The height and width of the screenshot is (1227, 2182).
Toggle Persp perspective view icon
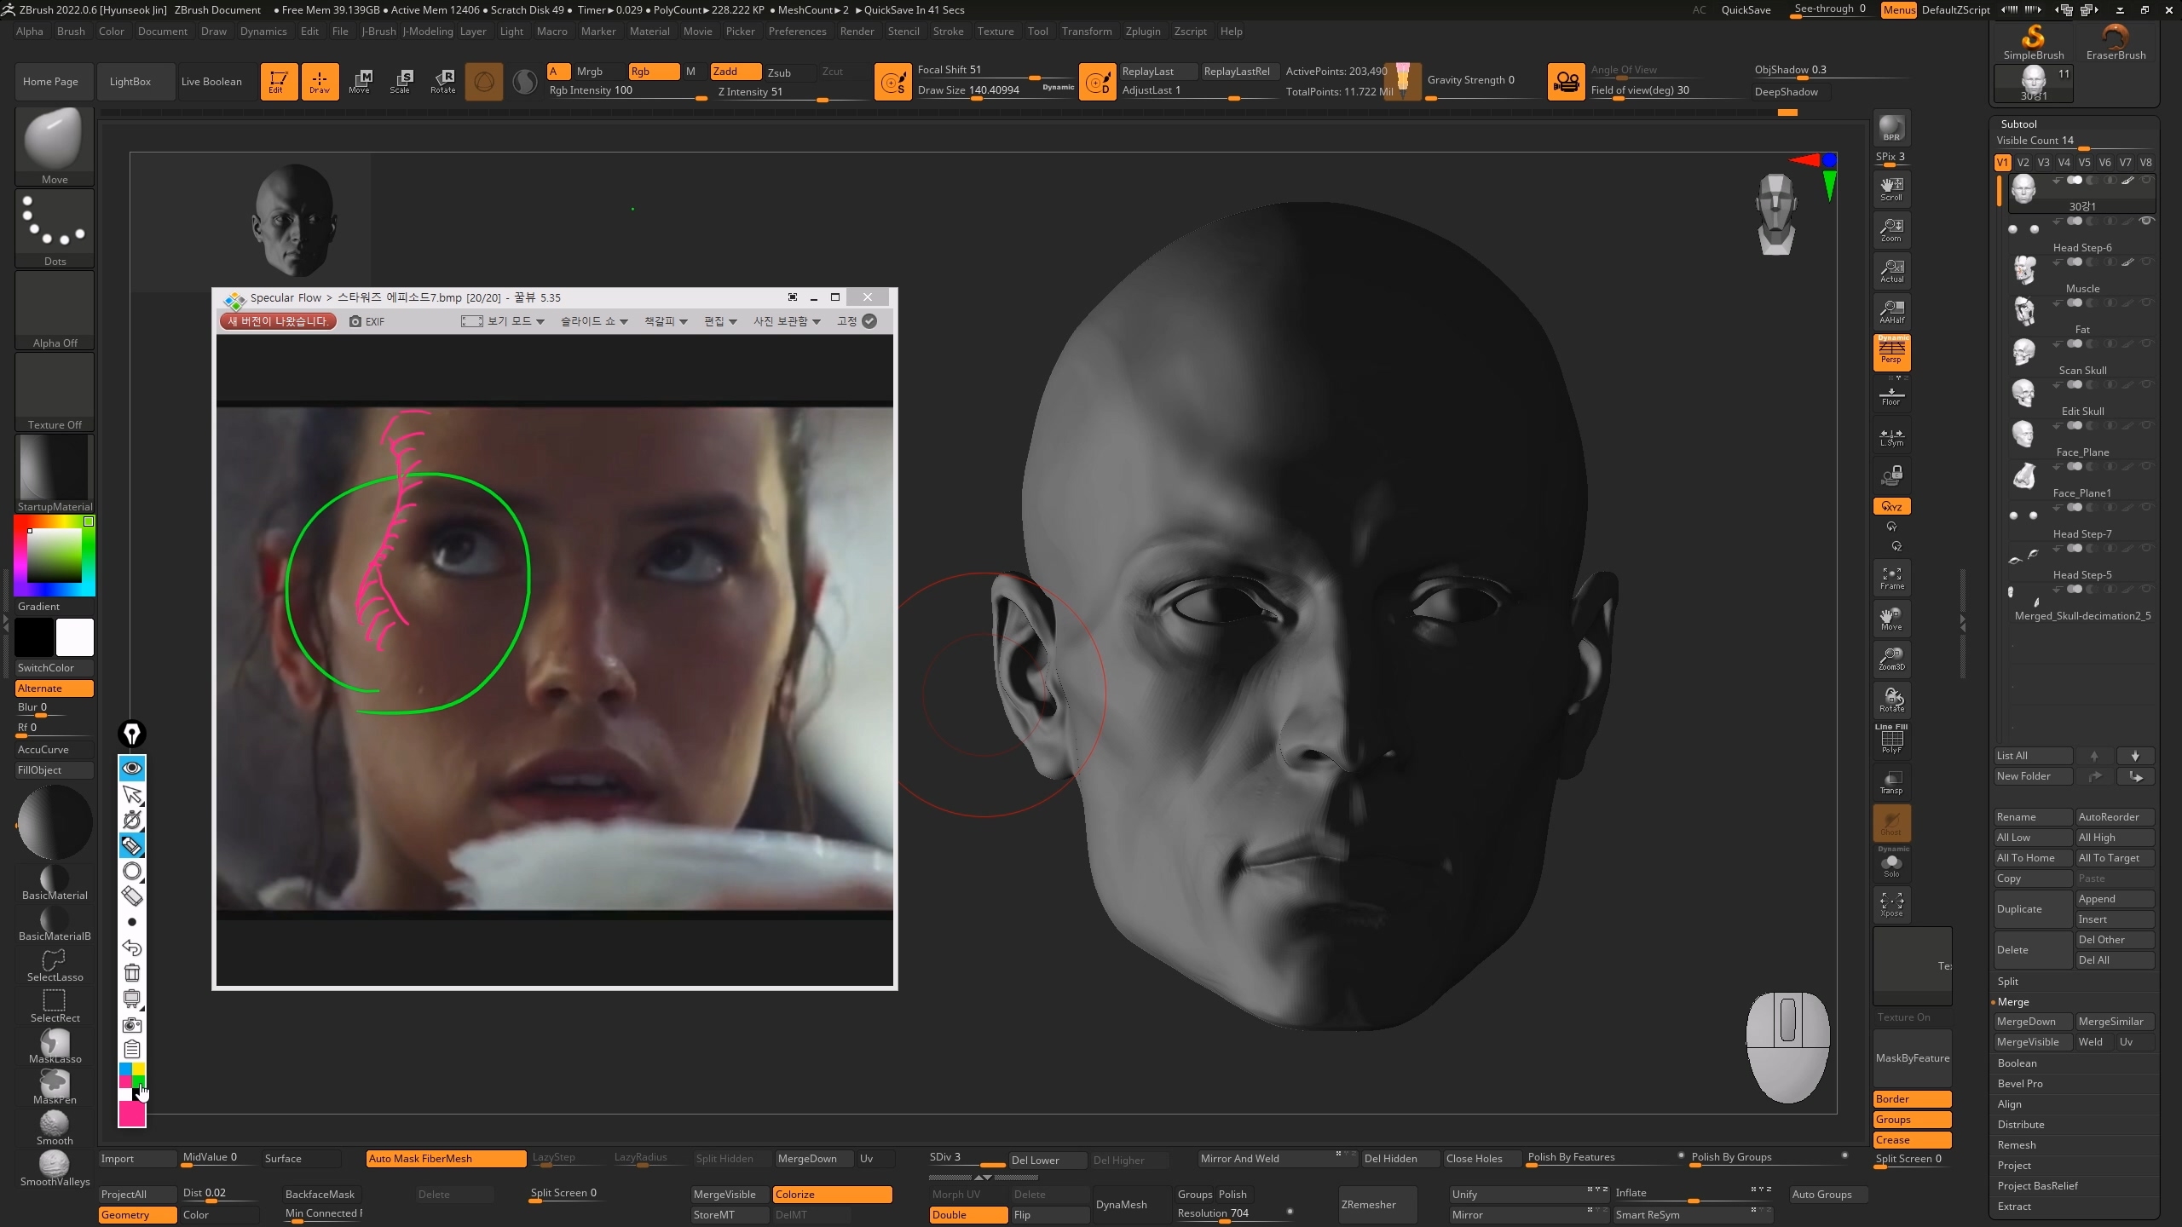tap(1891, 352)
